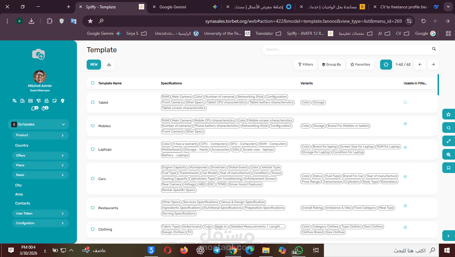This screenshot has height=257, width=455.
Task: Click the teal refresh icon near pager
Action: pyautogui.click(x=386, y=65)
